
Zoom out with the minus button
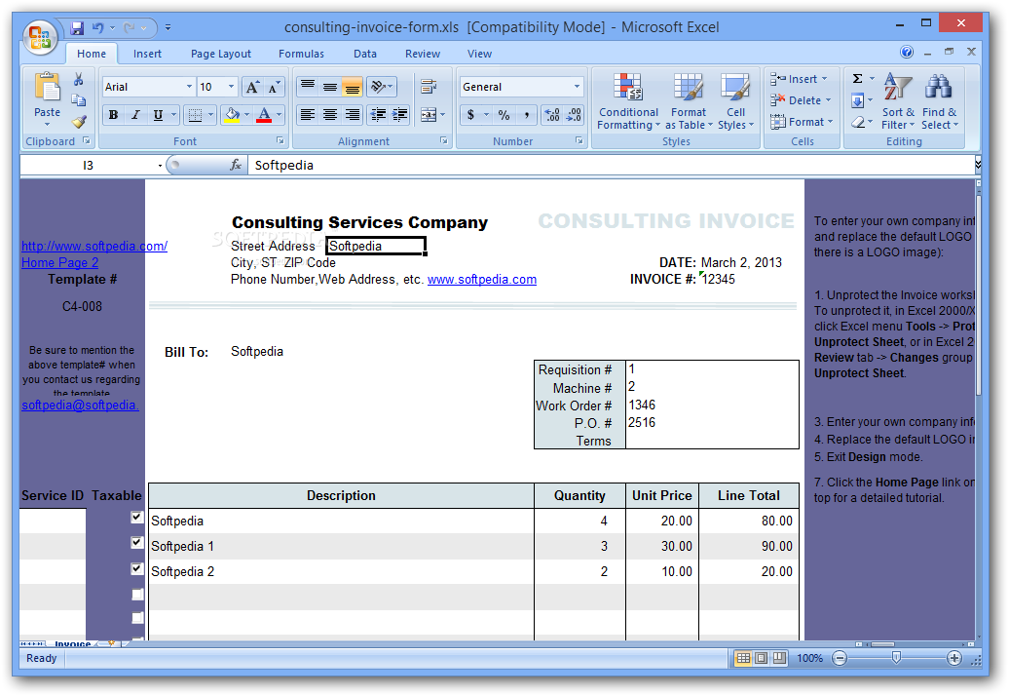(840, 658)
